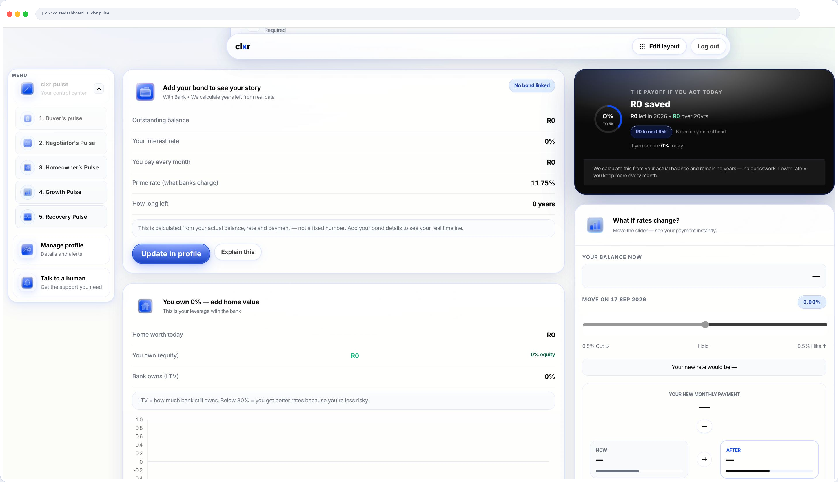838x482 pixels.
Task: Click the 0.5% Hike slider label
Action: click(x=812, y=346)
